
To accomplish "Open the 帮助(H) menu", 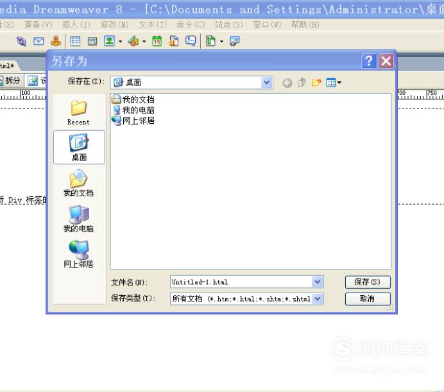I will click(305, 24).
